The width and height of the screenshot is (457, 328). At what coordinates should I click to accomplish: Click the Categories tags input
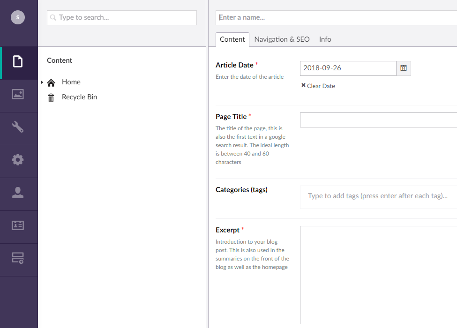click(378, 196)
